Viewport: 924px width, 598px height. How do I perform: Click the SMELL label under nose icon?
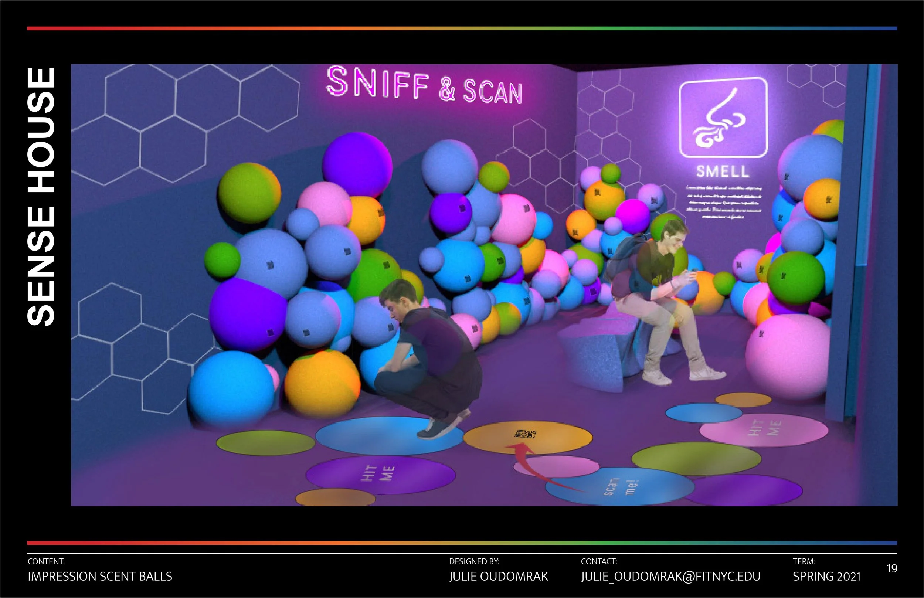tap(723, 171)
